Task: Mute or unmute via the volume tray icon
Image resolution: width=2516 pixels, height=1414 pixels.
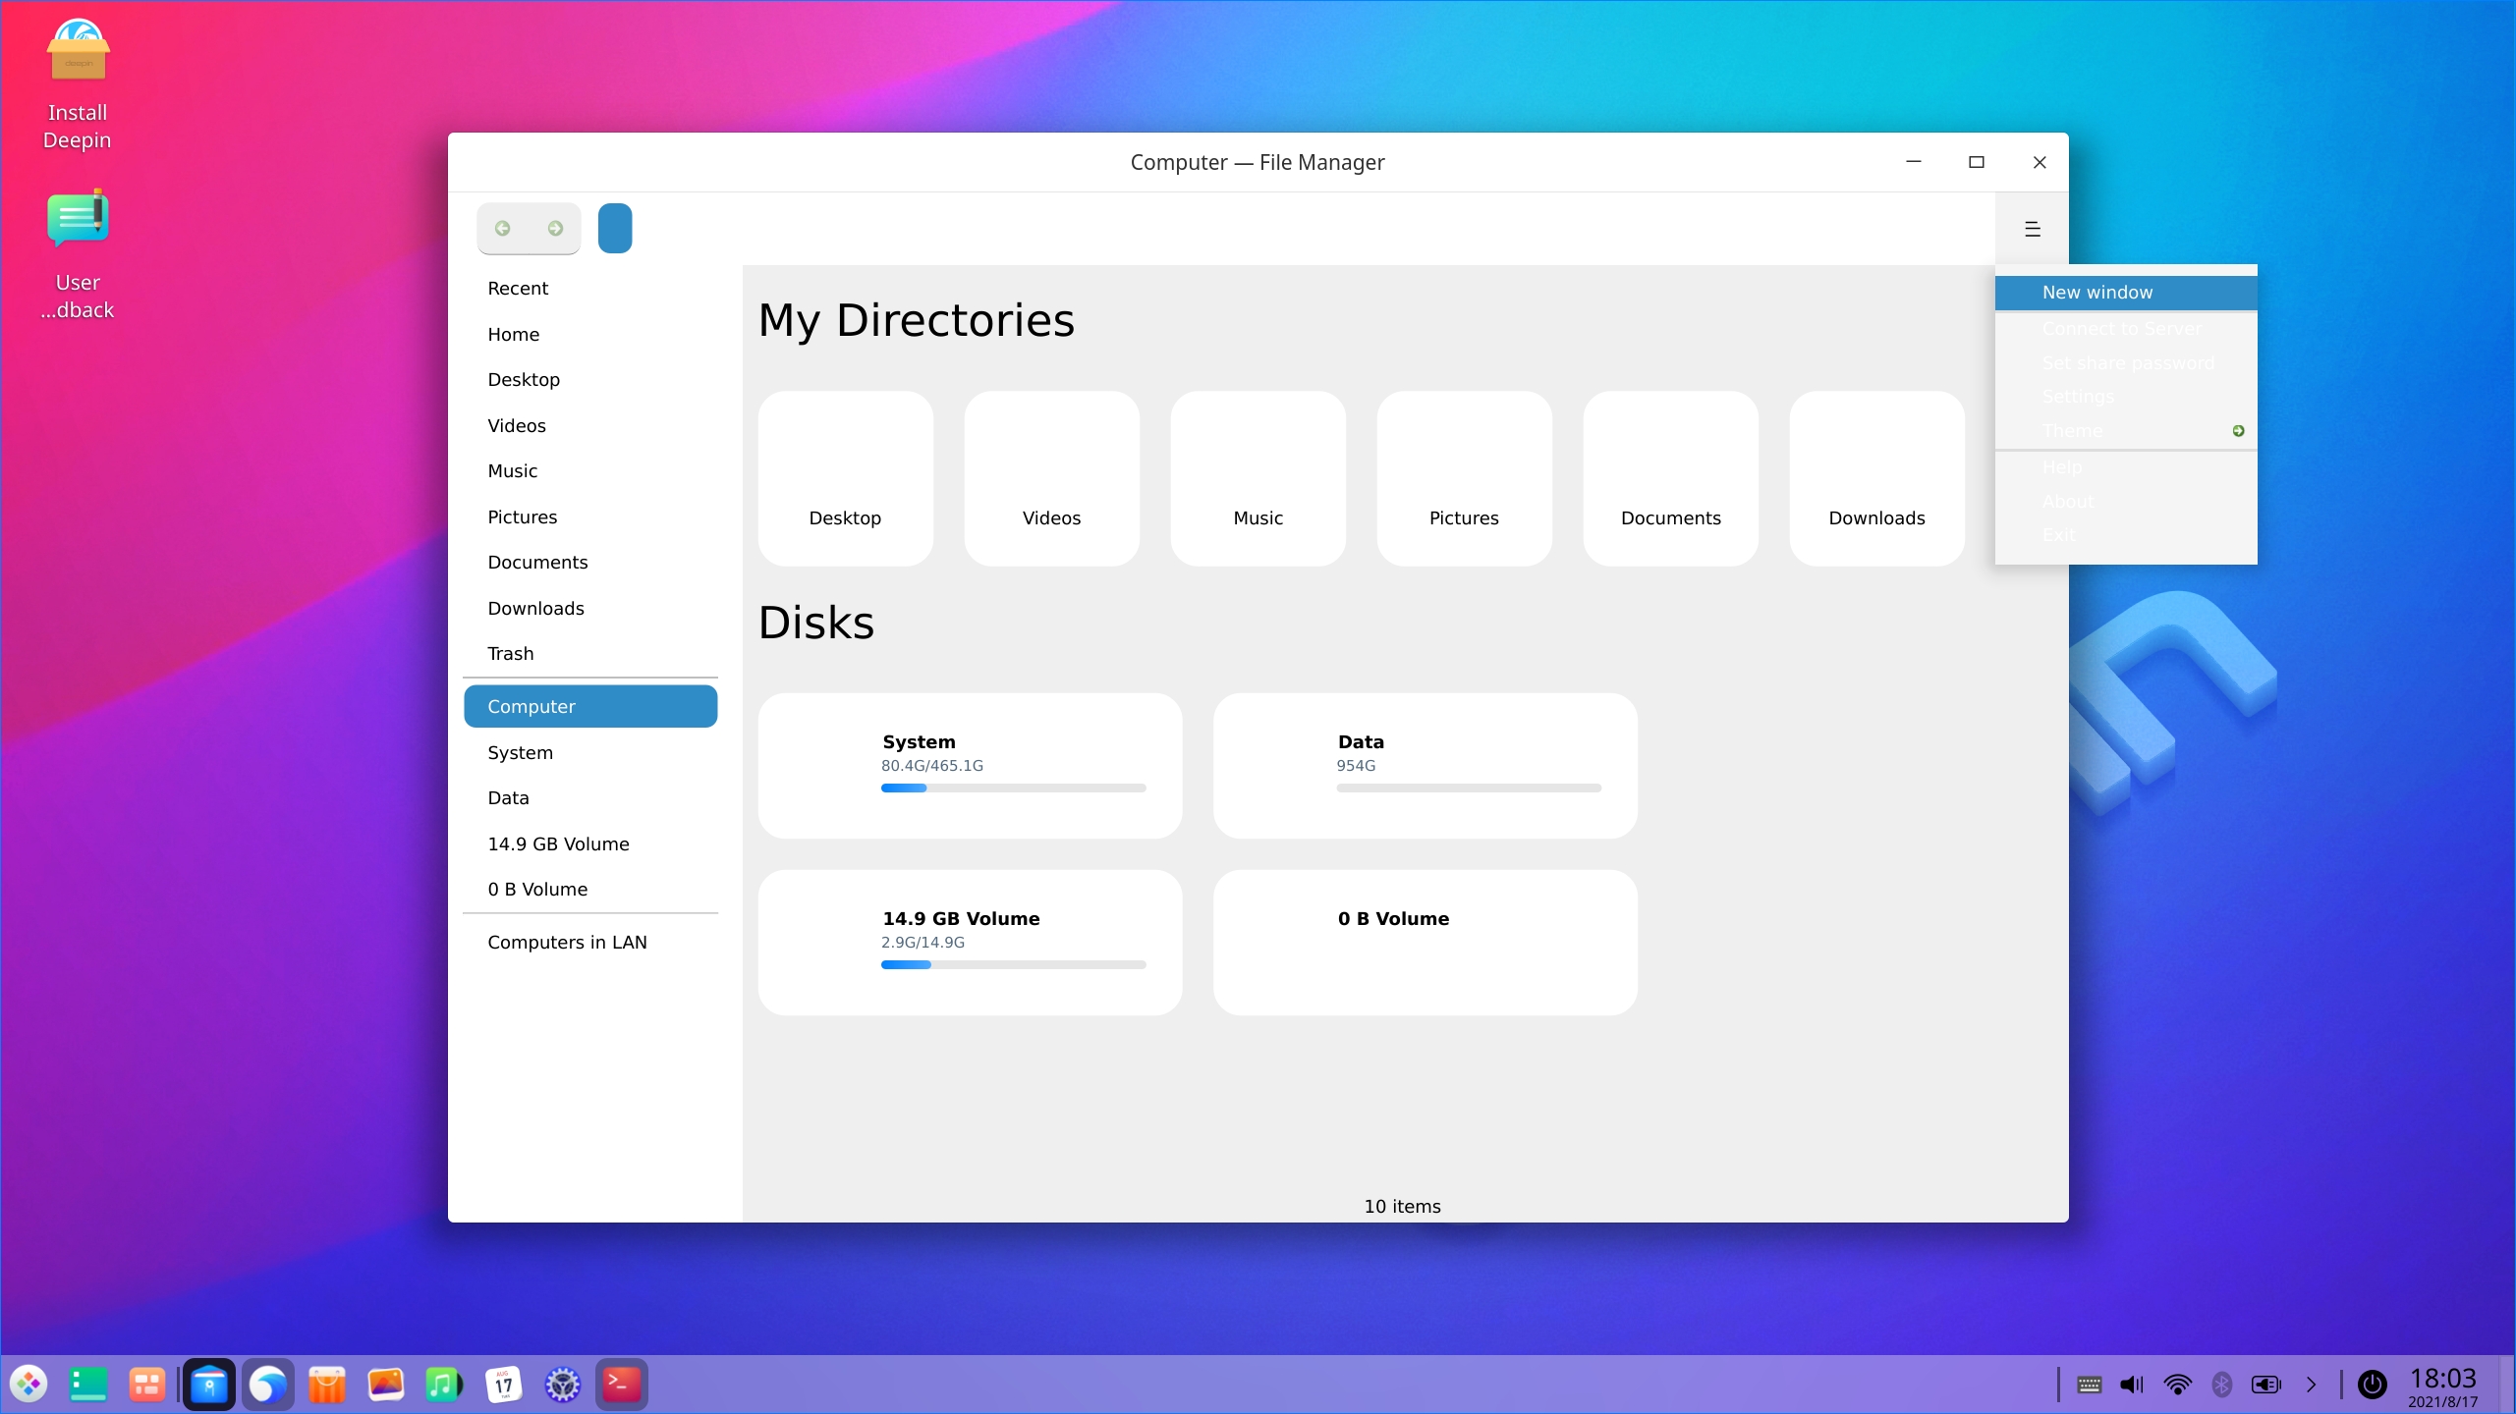Action: coord(2131,1385)
